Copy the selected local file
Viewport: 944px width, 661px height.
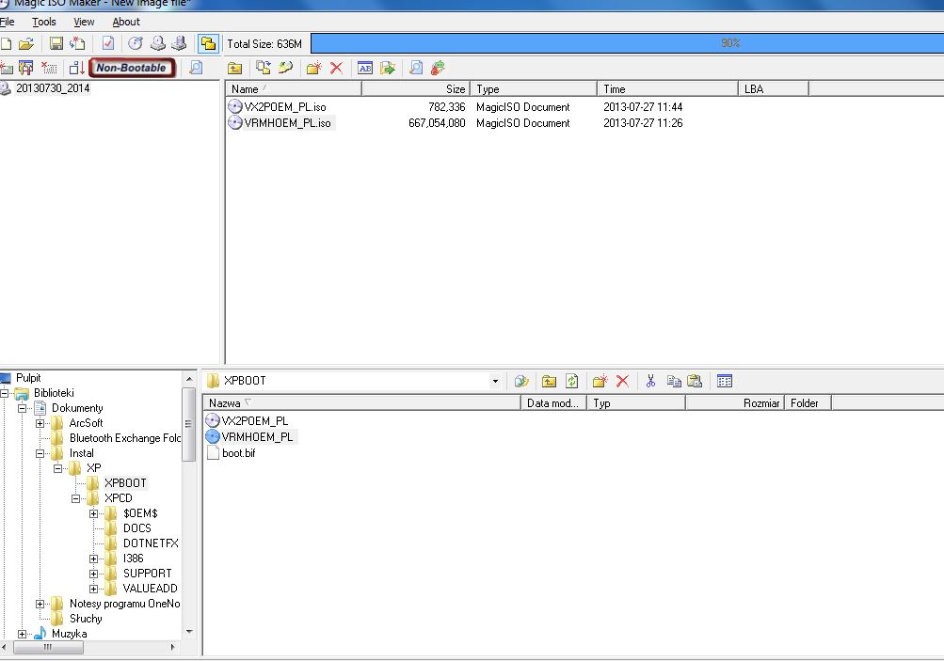674,381
